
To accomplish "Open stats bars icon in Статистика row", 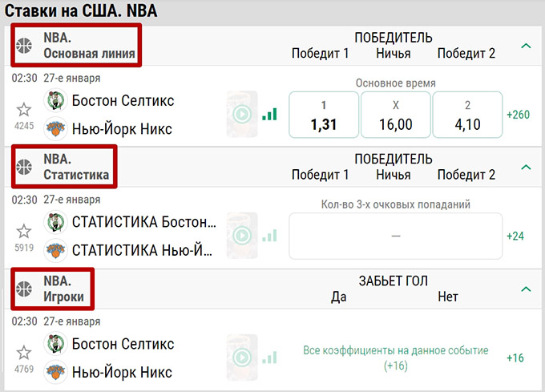I will (270, 236).
